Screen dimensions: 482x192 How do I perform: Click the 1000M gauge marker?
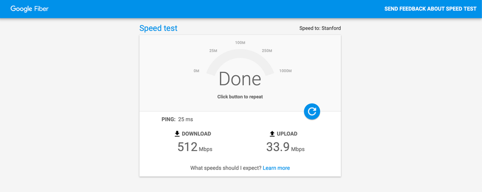[x=285, y=71]
